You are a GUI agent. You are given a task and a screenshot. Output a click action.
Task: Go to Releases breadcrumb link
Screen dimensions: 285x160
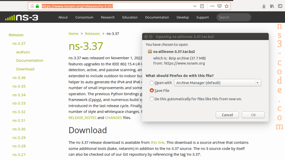pos(92,34)
